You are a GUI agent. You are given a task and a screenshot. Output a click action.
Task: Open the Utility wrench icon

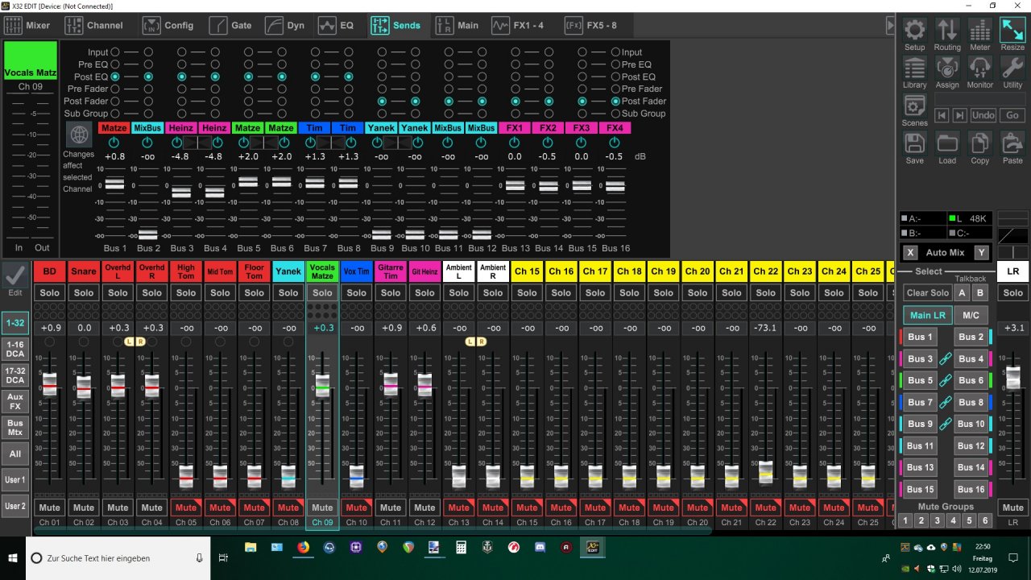point(1012,68)
